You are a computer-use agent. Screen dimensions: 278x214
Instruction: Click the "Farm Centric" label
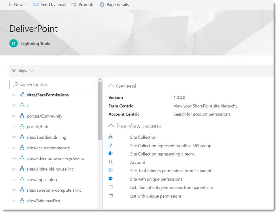pos(121,106)
